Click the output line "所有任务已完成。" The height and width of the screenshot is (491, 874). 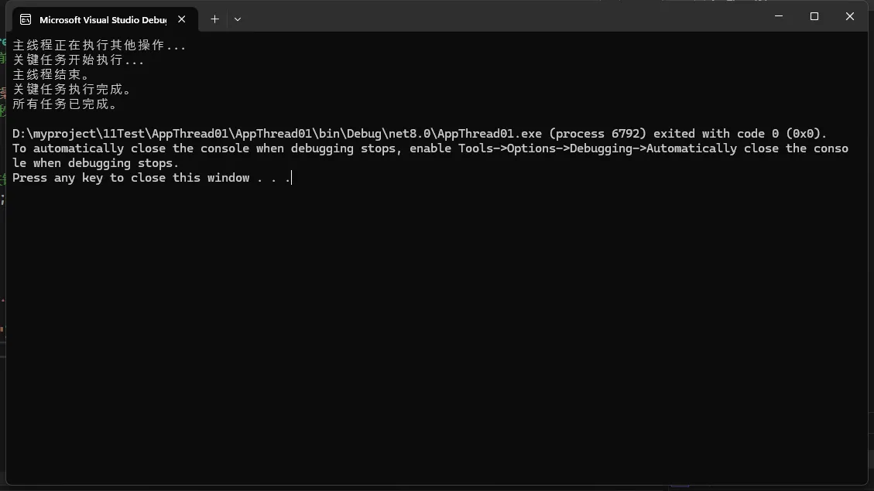65,104
